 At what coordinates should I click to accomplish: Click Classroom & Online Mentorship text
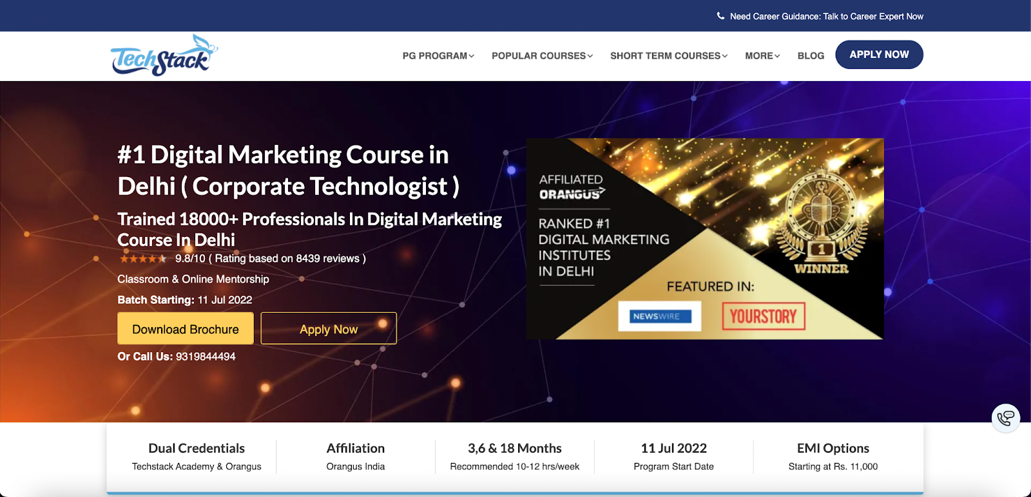[x=193, y=279]
